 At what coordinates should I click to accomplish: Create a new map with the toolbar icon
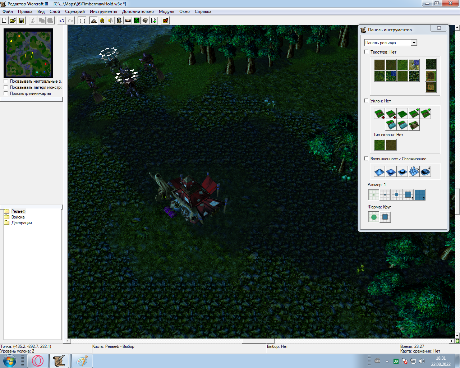tap(4, 20)
